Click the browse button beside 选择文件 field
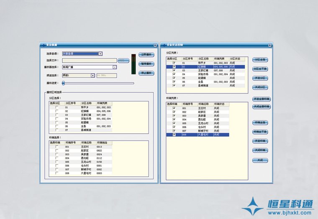Viewport: 318px width, 219px height. [123, 60]
